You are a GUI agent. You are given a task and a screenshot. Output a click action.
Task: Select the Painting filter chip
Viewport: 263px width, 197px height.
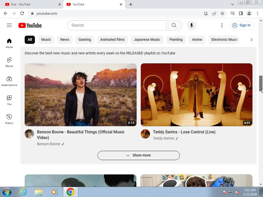176,40
